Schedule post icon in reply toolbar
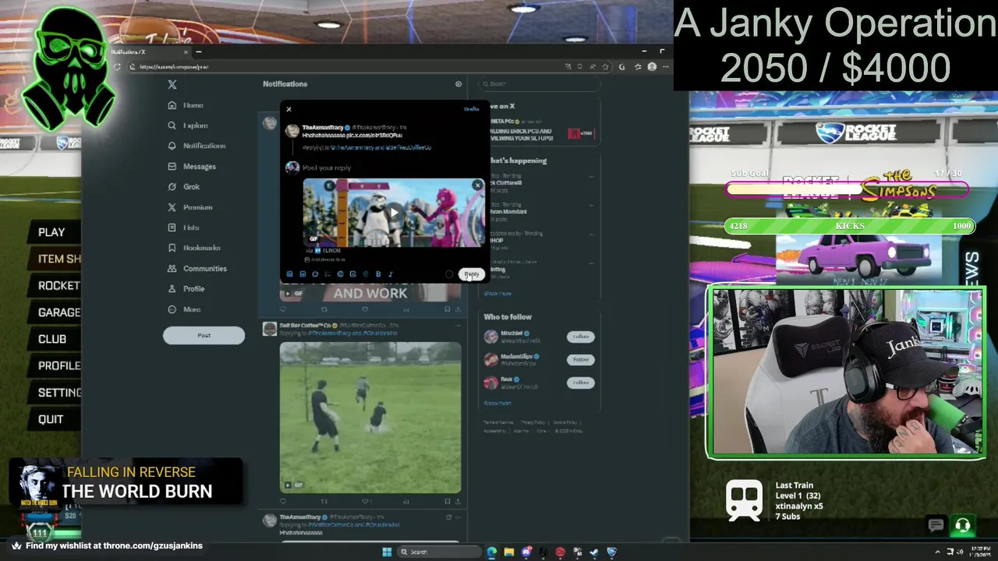 (352, 274)
